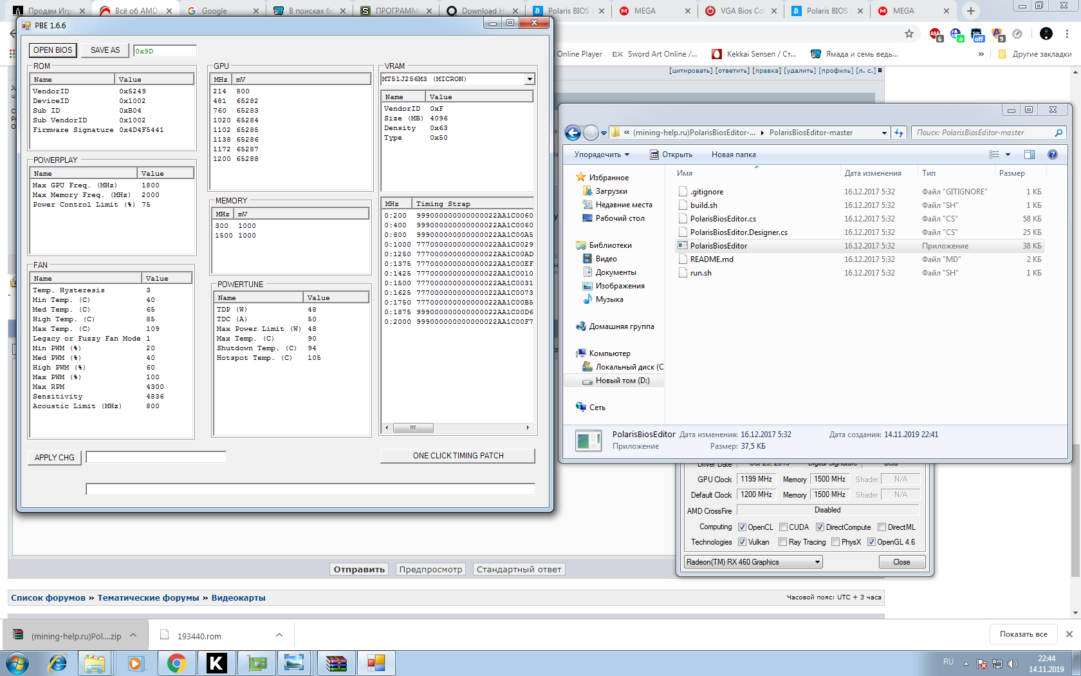Open the Windows Start orb
This screenshot has height=676, width=1081.
tap(17, 663)
